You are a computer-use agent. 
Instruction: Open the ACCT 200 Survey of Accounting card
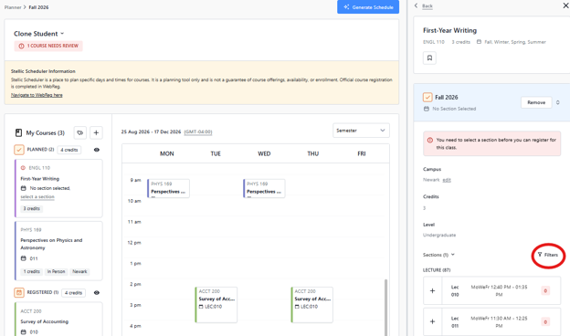[x=58, y=320]
